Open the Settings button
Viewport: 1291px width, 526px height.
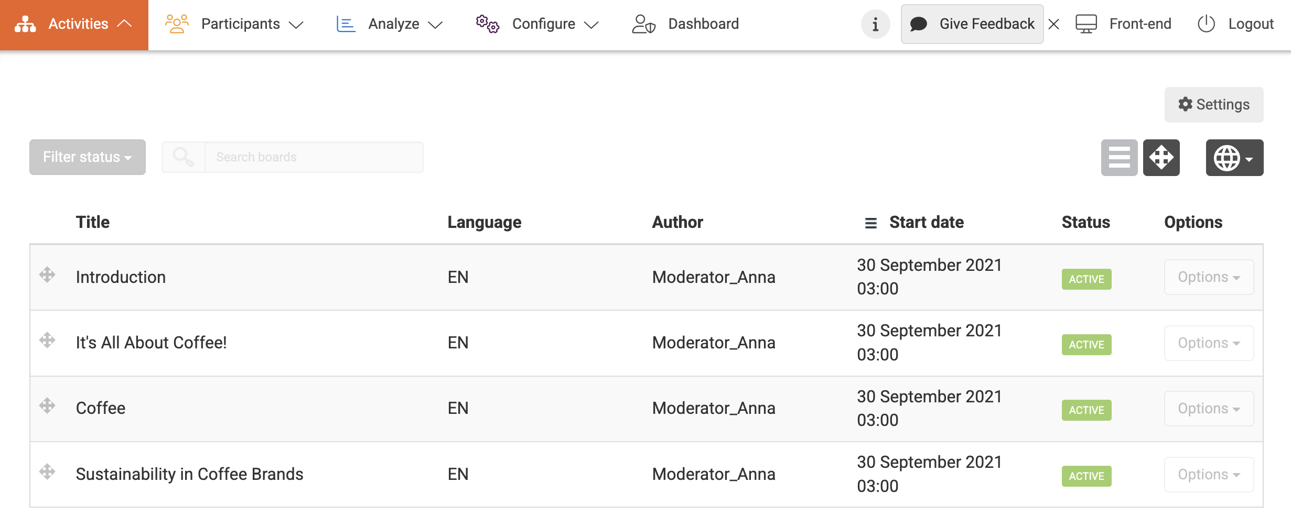pos(1213,105)
